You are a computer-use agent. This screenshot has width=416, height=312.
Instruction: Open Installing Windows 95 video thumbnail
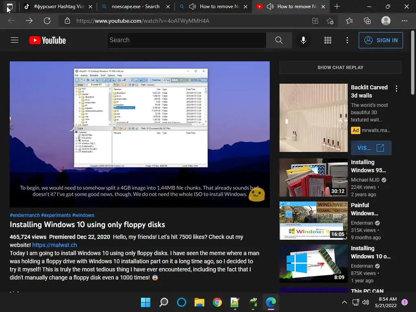(x=314, y=178)
